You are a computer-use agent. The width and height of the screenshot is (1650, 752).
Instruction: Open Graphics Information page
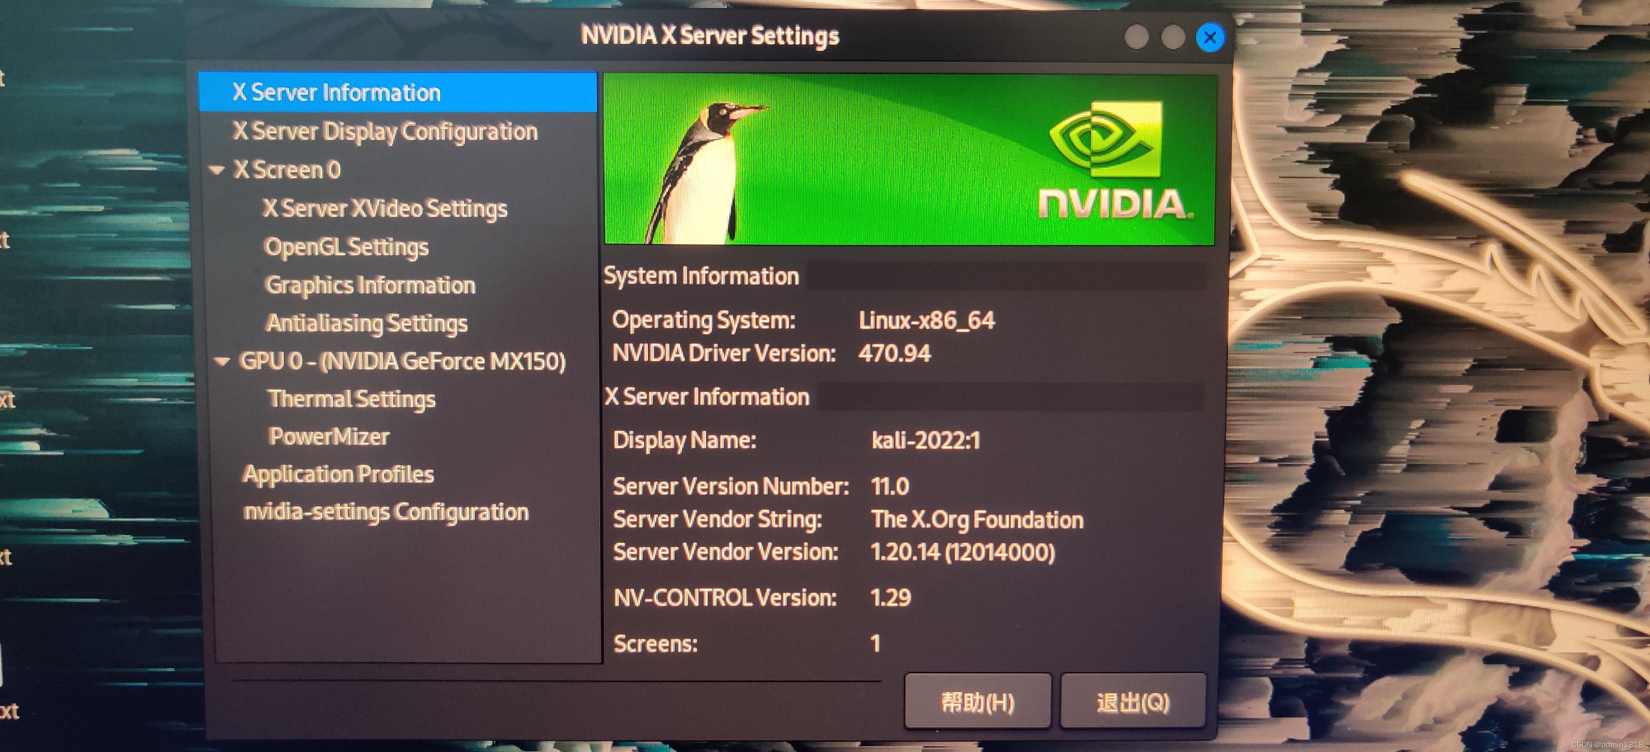coord(370,285)
